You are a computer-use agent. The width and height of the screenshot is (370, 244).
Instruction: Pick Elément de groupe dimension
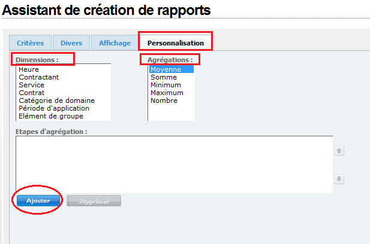[64, 116]
